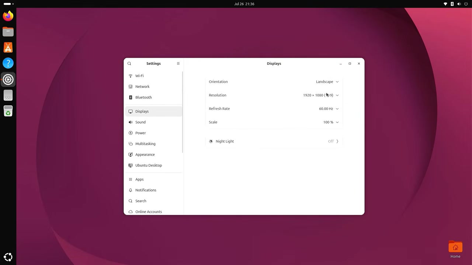472x265 pixels.
Task: Click Show Apps Ubuntu logo button
Action: click(x=8, y=257)
